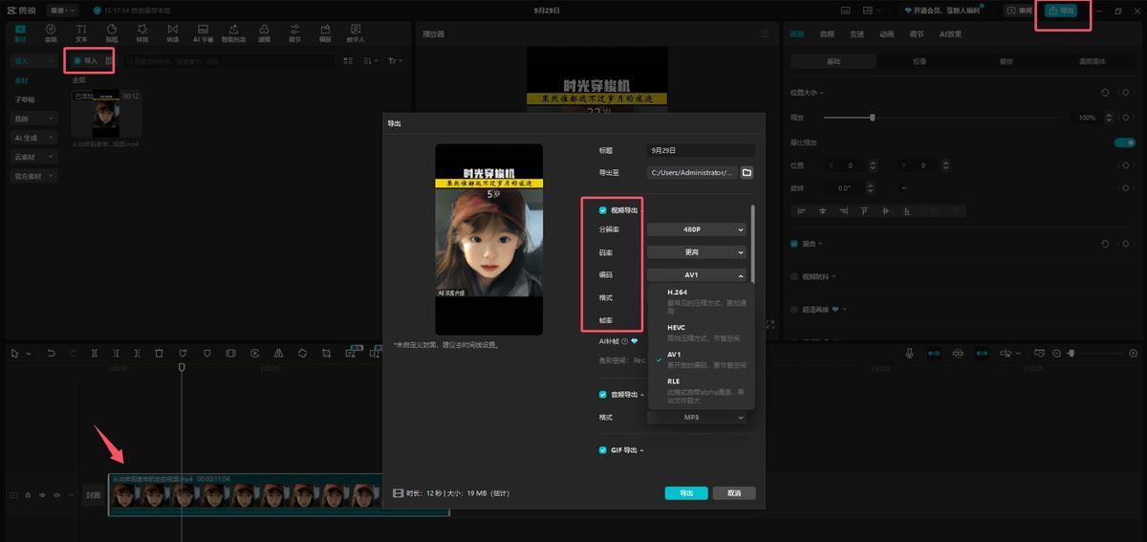The width and height of the screenshot is (1147, 542).
Task: Click the microphone record icon above the timeline
Action: point(910,353)
